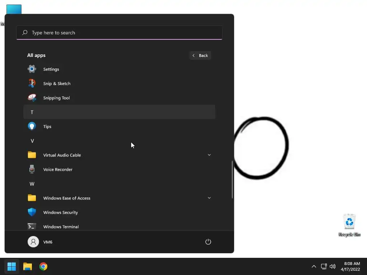Click the Windows Security label

coord(60,212)
